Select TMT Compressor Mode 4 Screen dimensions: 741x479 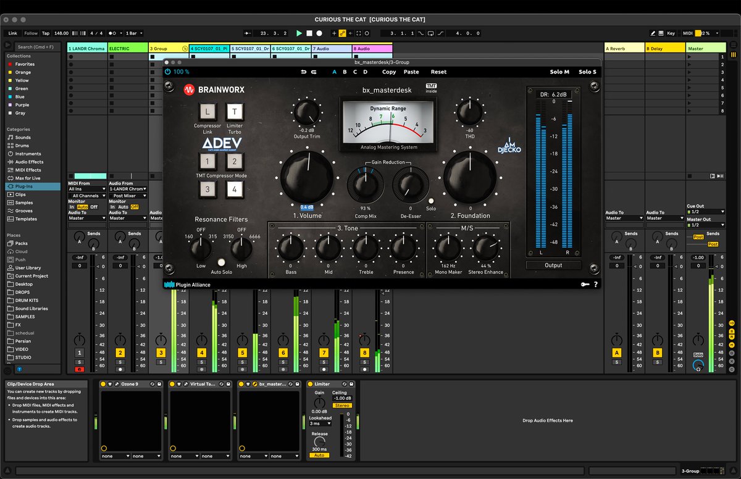[235, 189]
